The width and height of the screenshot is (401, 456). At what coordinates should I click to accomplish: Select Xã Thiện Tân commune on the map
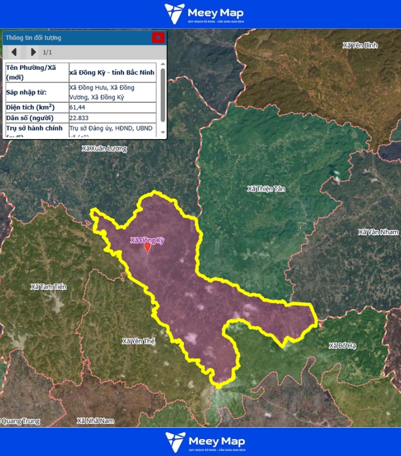coord(266,189)
